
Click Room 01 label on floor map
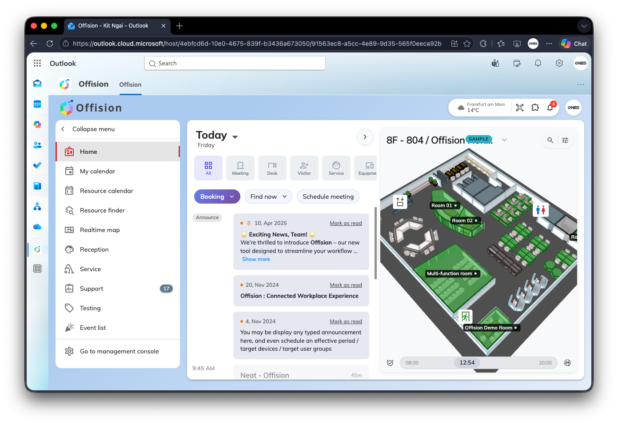tap(444, 205)
